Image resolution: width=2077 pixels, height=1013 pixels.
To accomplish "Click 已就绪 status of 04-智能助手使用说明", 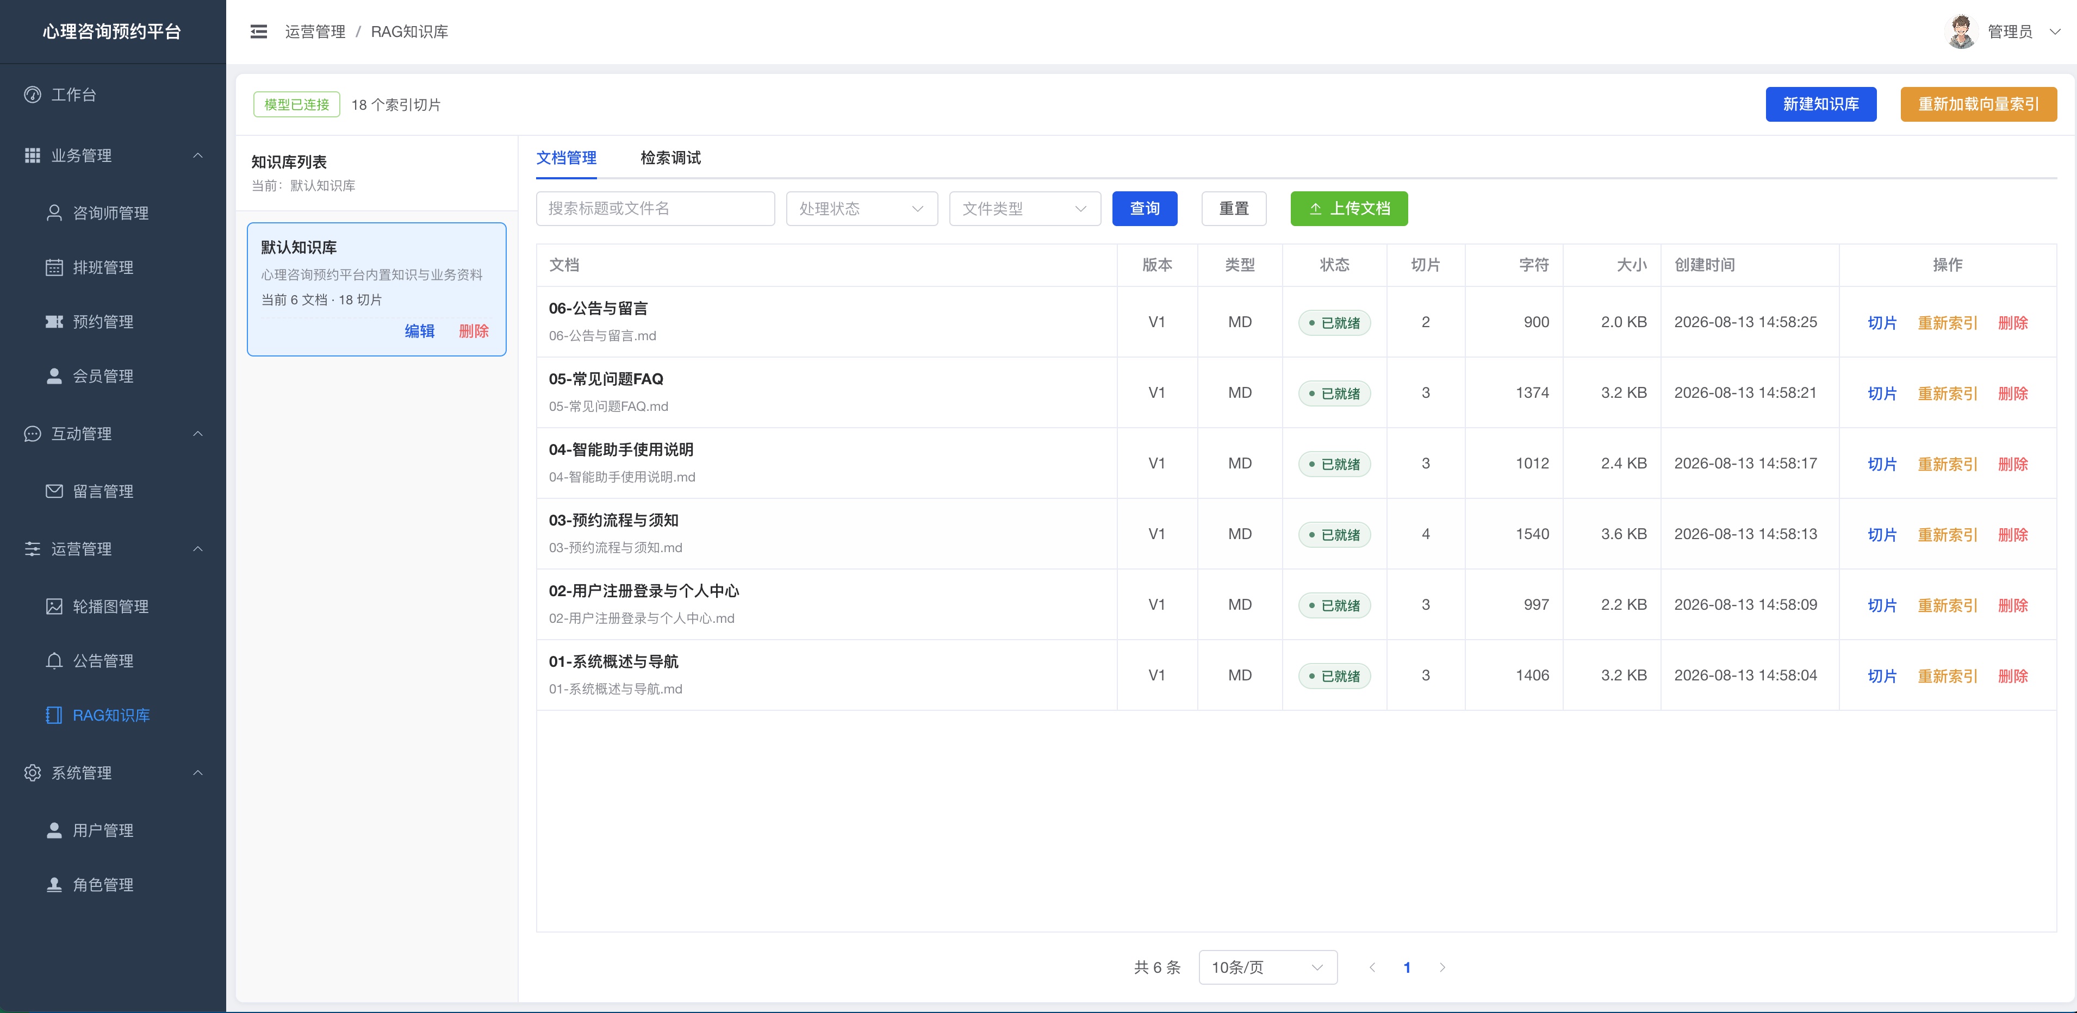I will pyautogui.click(x=1334, y=464).
